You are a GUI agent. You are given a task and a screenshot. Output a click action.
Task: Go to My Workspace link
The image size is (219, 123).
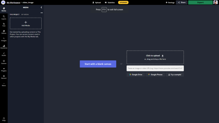click(13, 2)
